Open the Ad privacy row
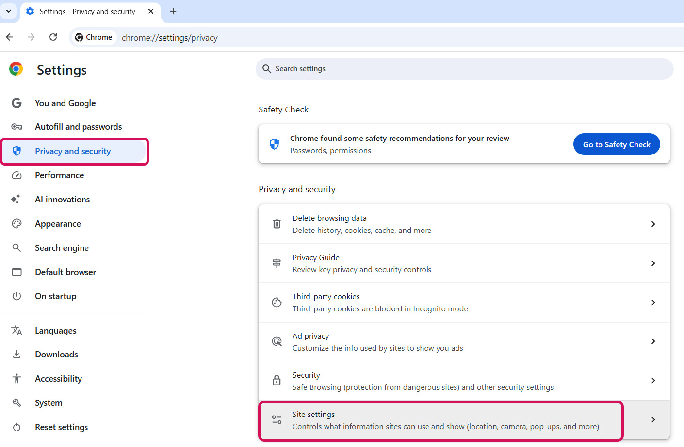Image resolution: width=684 pixels, height=447 pixels. tap(464, 342)
